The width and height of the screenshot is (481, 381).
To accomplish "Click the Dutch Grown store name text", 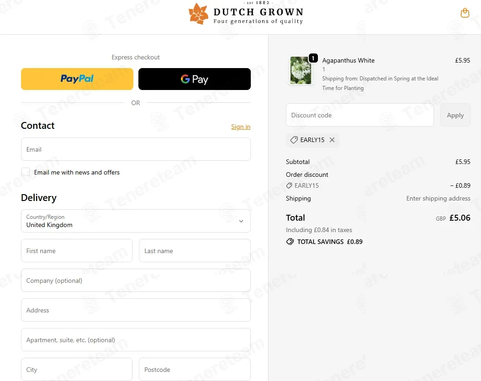I will pyautogui.click(x=258, y=12).
